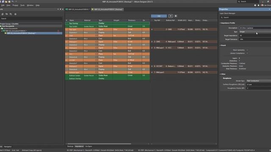Open the View menu
271x152 pixels.
(8, 5)
